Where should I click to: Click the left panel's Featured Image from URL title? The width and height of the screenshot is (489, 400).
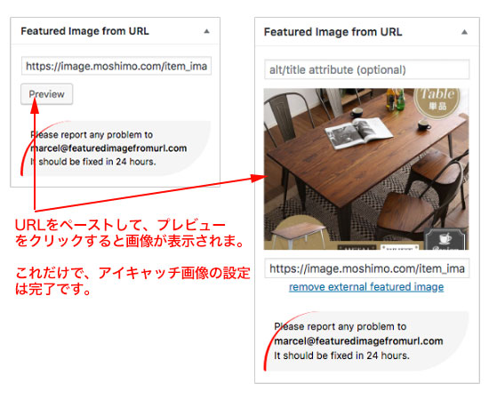point(84,31)
